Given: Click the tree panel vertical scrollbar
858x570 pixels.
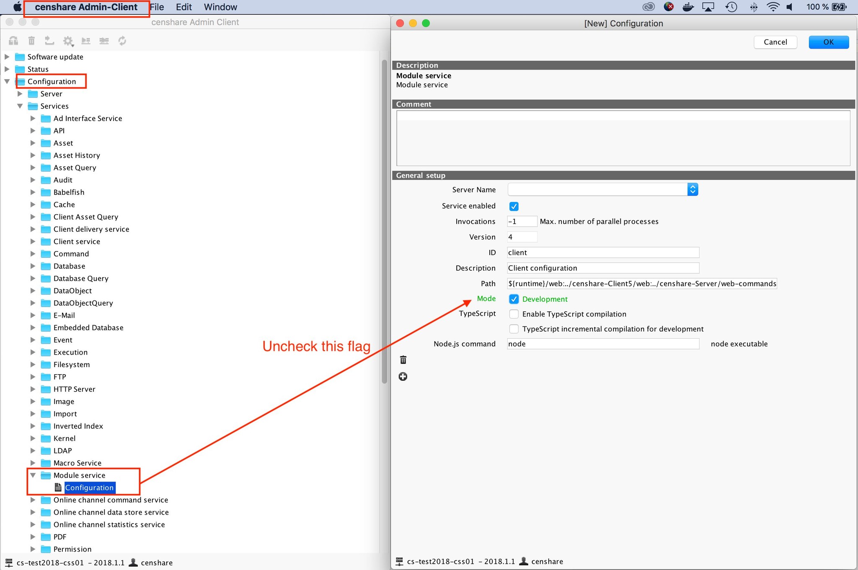Looking at the screenshot, I should 384,222.
